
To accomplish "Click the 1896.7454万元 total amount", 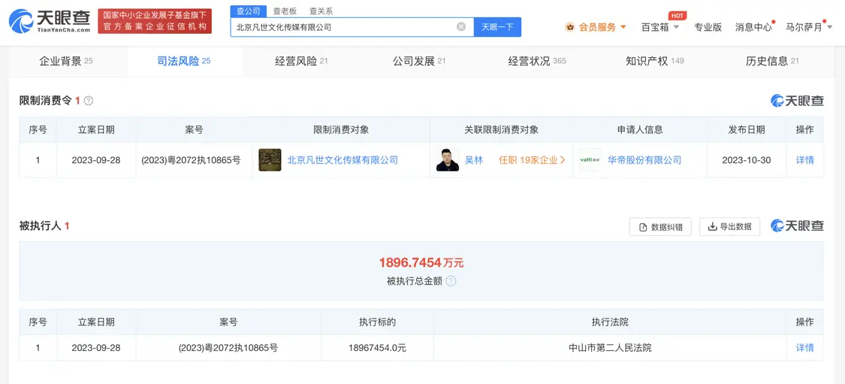I will coord(421,263).
